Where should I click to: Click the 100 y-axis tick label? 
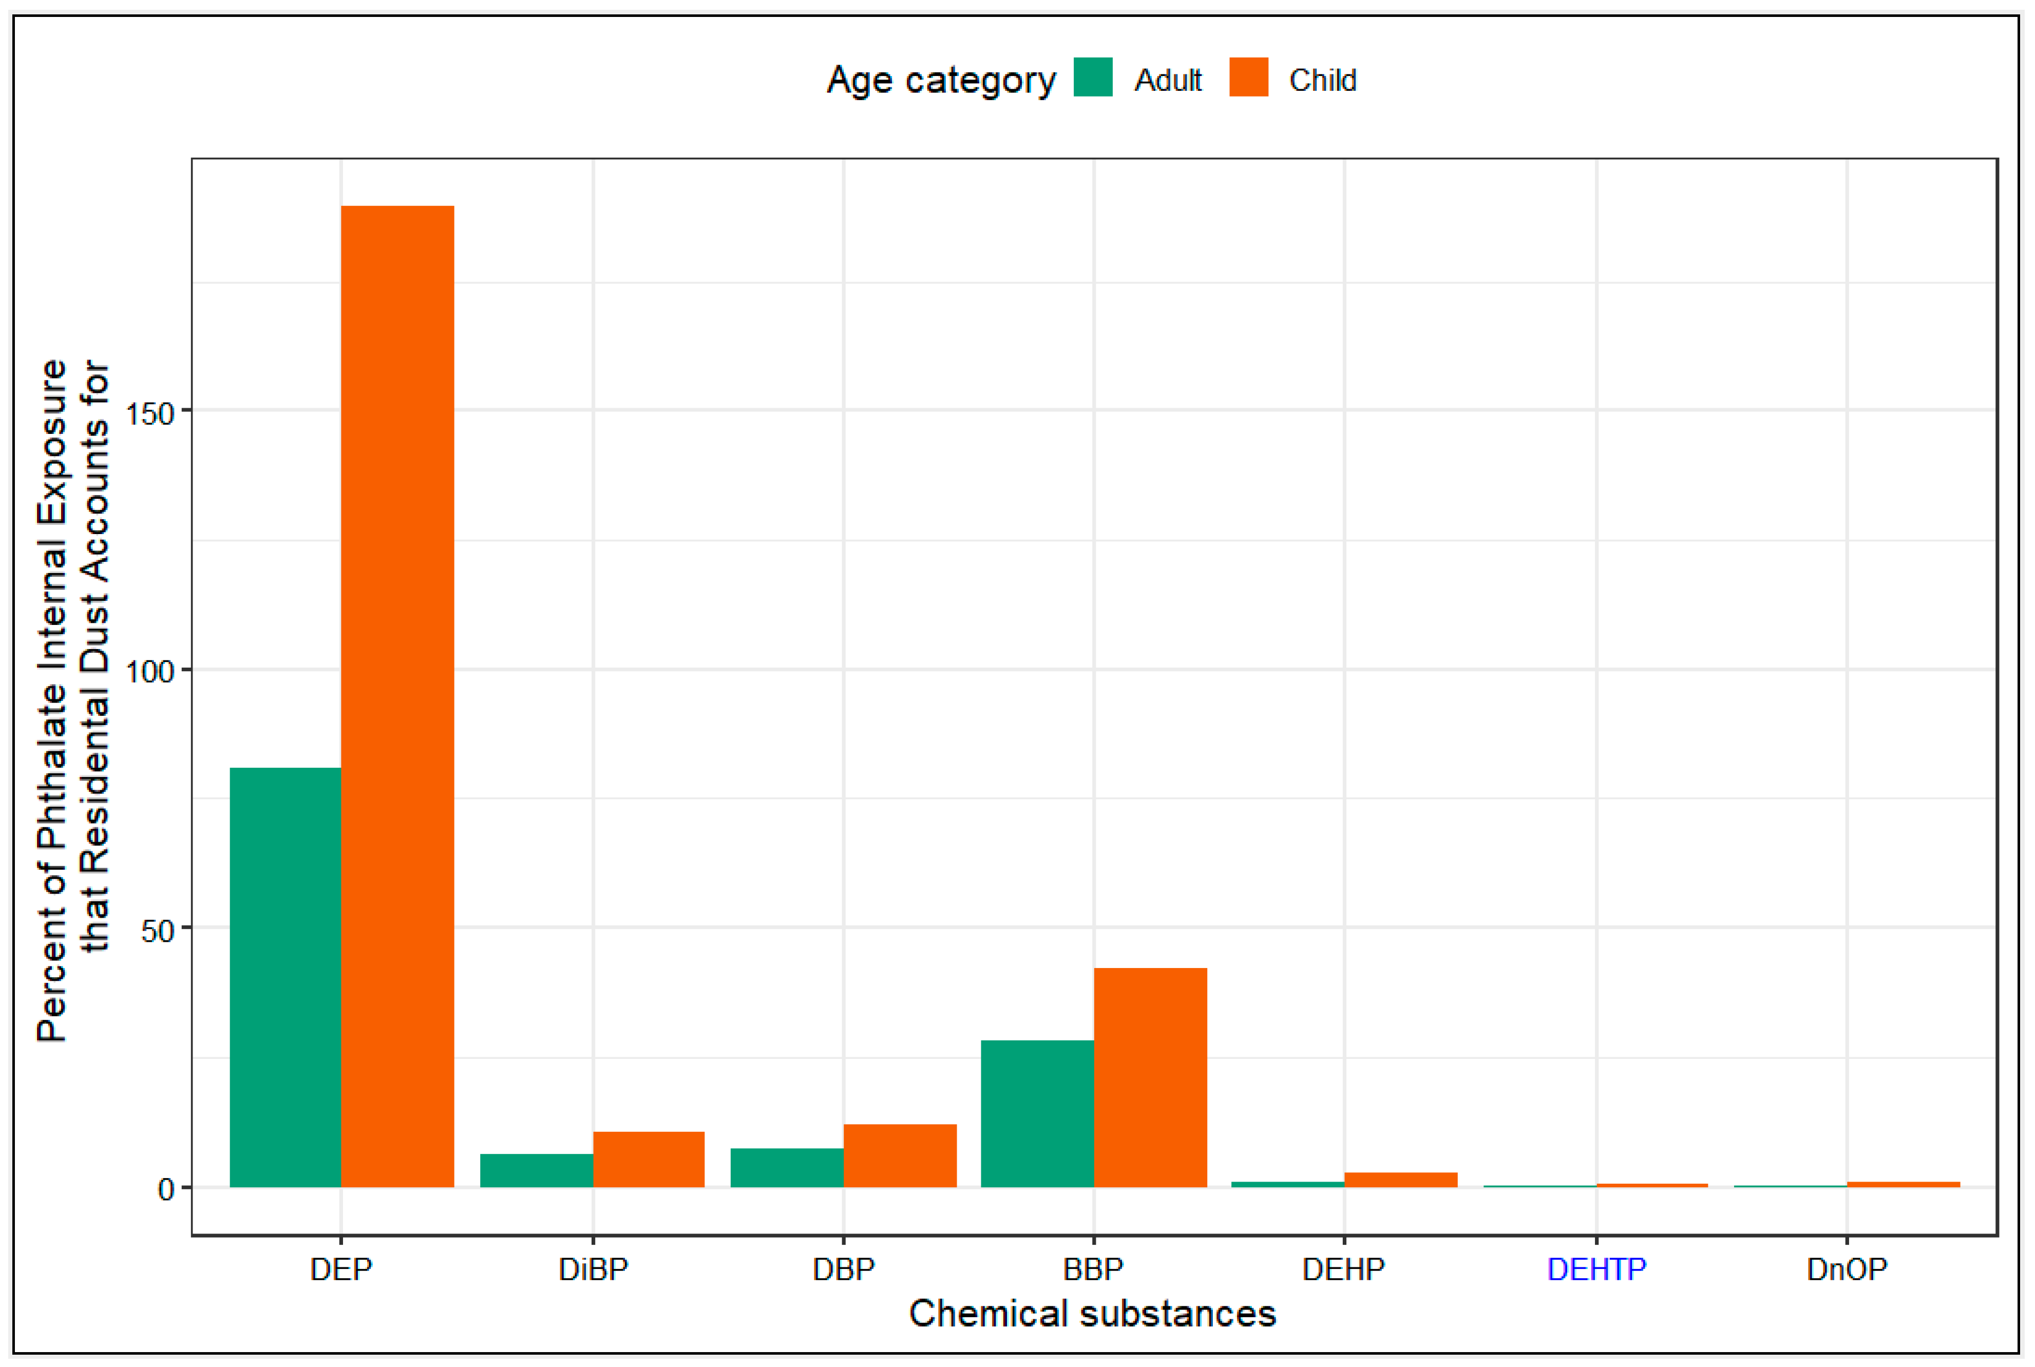150,671
